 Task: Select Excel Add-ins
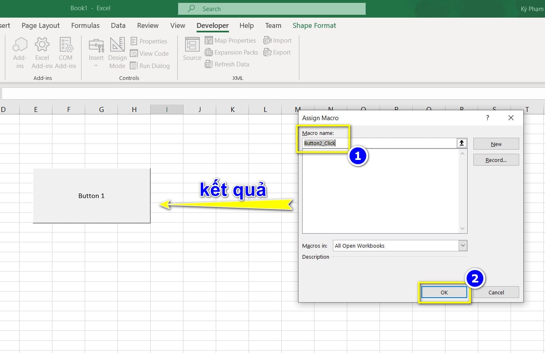point(42,52)
